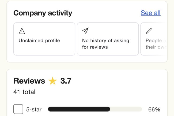Click the word 'profile' in the first card
174x116 pixels.
coord(52,41)
